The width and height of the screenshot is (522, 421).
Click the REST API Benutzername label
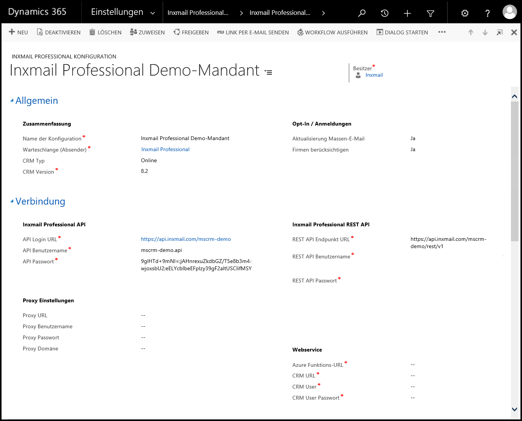(321, 256)
